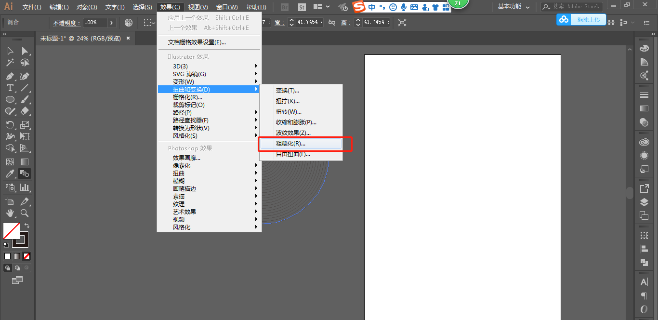The width and height of the screenshot is (658, 320).
Task: Switch fill mode to solid Color
Action: [x=7, y=256]
